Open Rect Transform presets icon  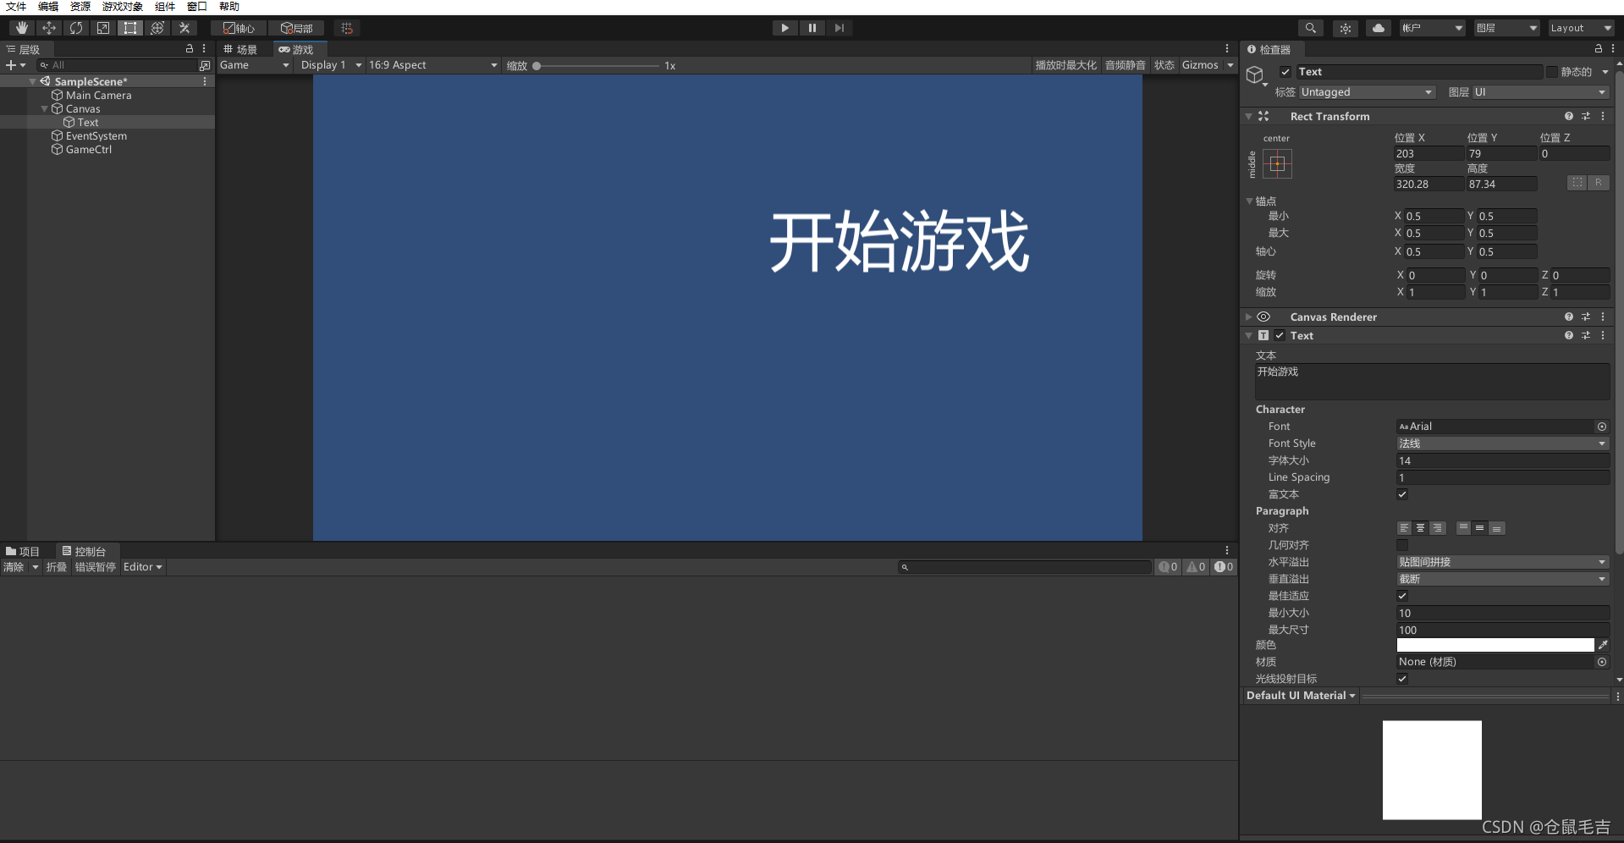1586,116
